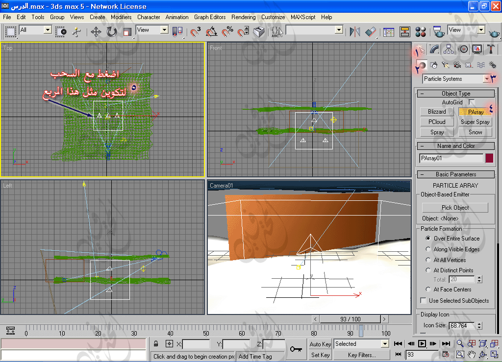Open the Utilities panel tab

[x=491, y=49]
